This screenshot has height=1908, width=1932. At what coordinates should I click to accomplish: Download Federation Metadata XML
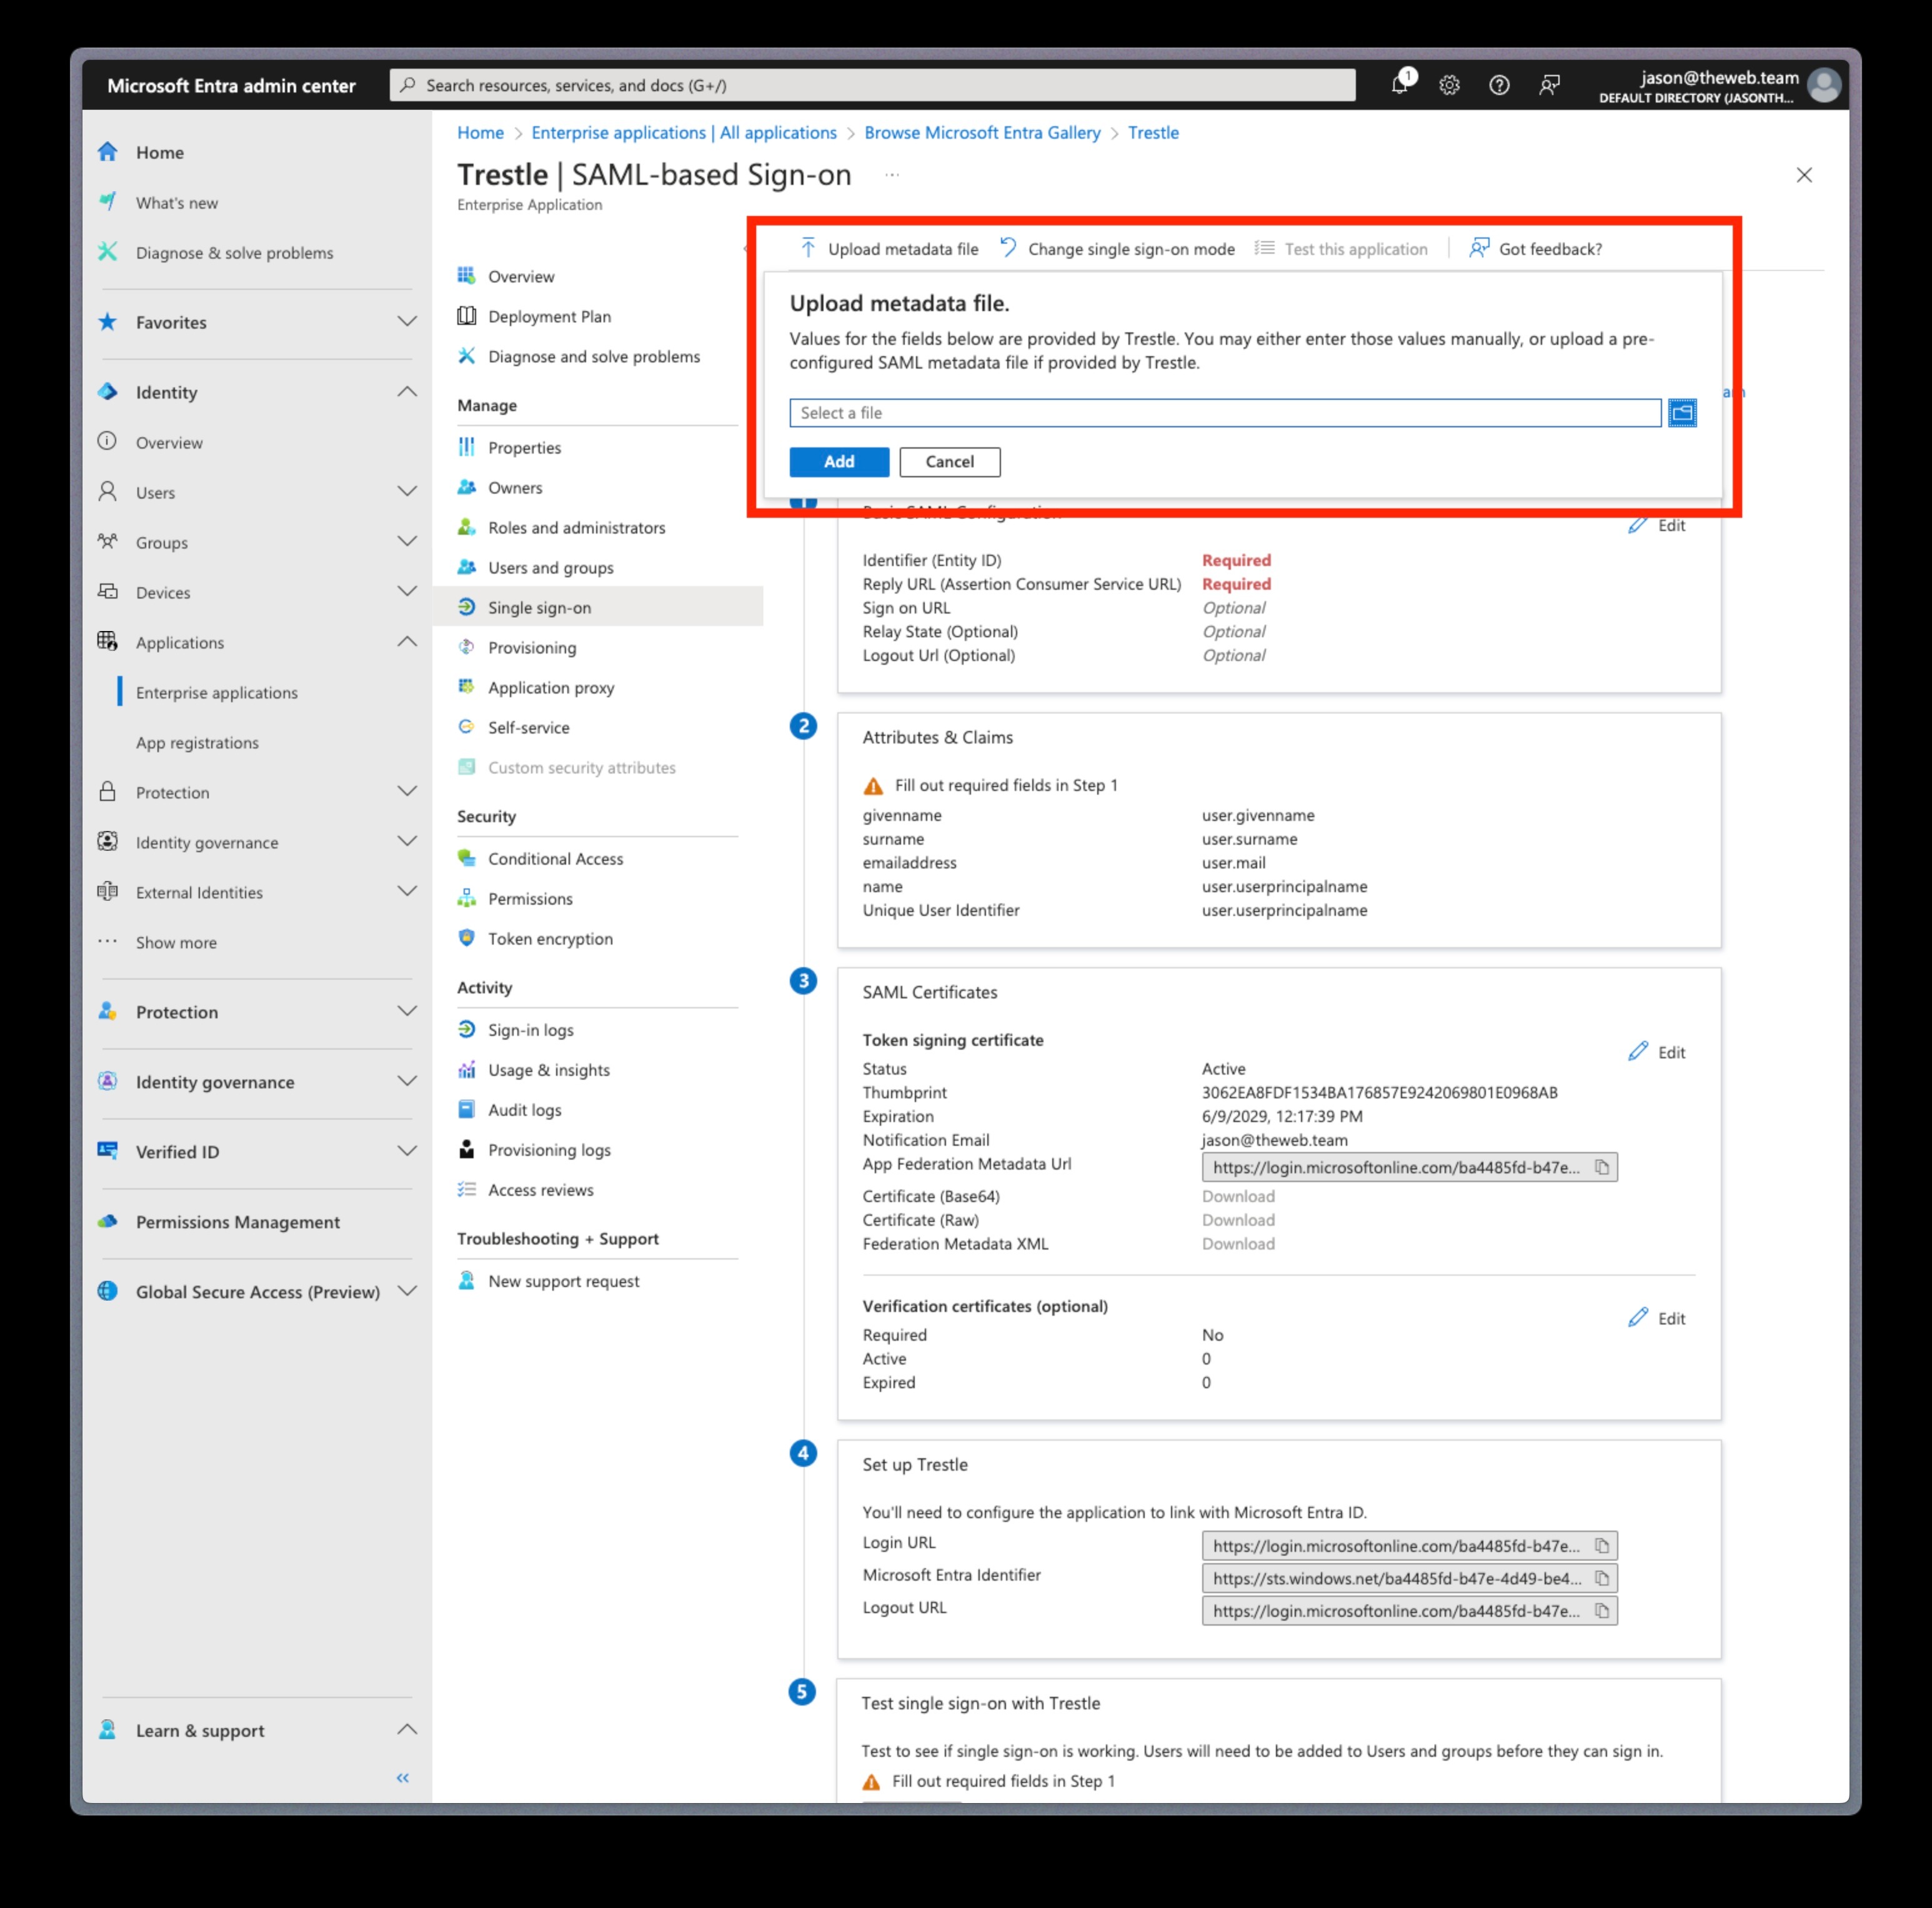(x=1238, y=1244)
